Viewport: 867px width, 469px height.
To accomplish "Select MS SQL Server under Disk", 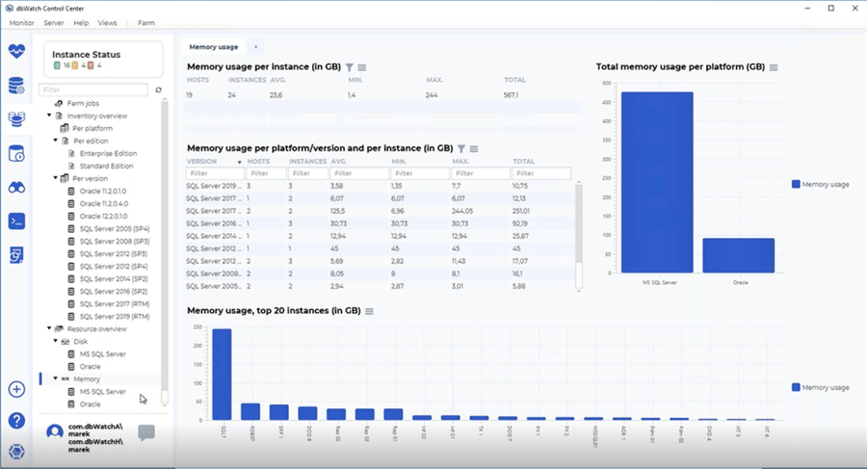I will pos(102,354).
